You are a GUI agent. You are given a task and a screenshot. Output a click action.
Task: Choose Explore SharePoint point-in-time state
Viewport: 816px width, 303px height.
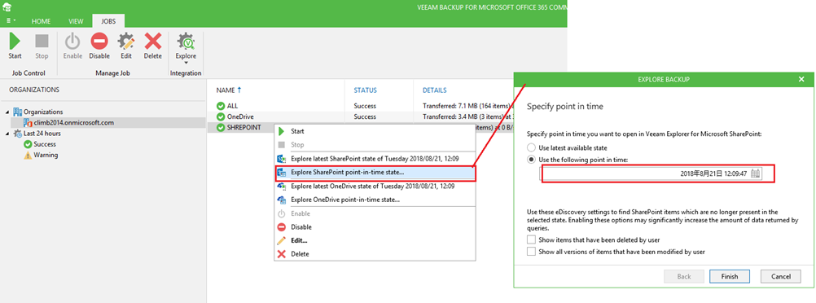[x=375, y=173]
